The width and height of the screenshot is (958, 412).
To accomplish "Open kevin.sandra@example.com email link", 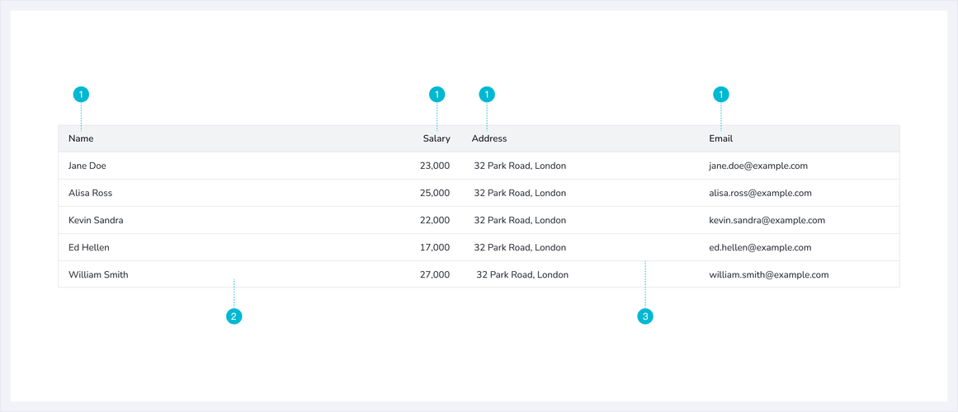I will pyautogui.click(x=767, y=220).
